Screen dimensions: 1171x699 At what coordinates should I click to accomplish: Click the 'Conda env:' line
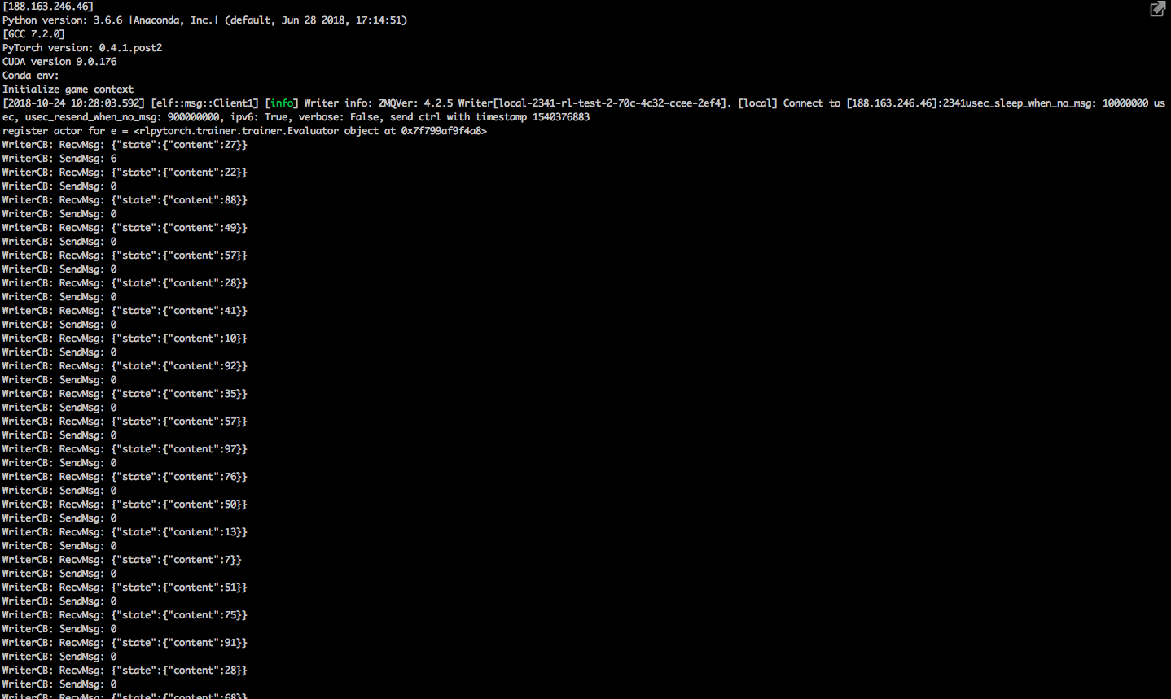tap(31, 76)
